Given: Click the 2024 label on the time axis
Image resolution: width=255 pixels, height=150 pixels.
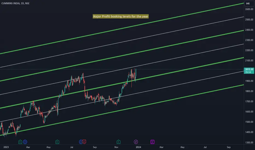Looking at the screenshot, I should [x=138, y=147].
